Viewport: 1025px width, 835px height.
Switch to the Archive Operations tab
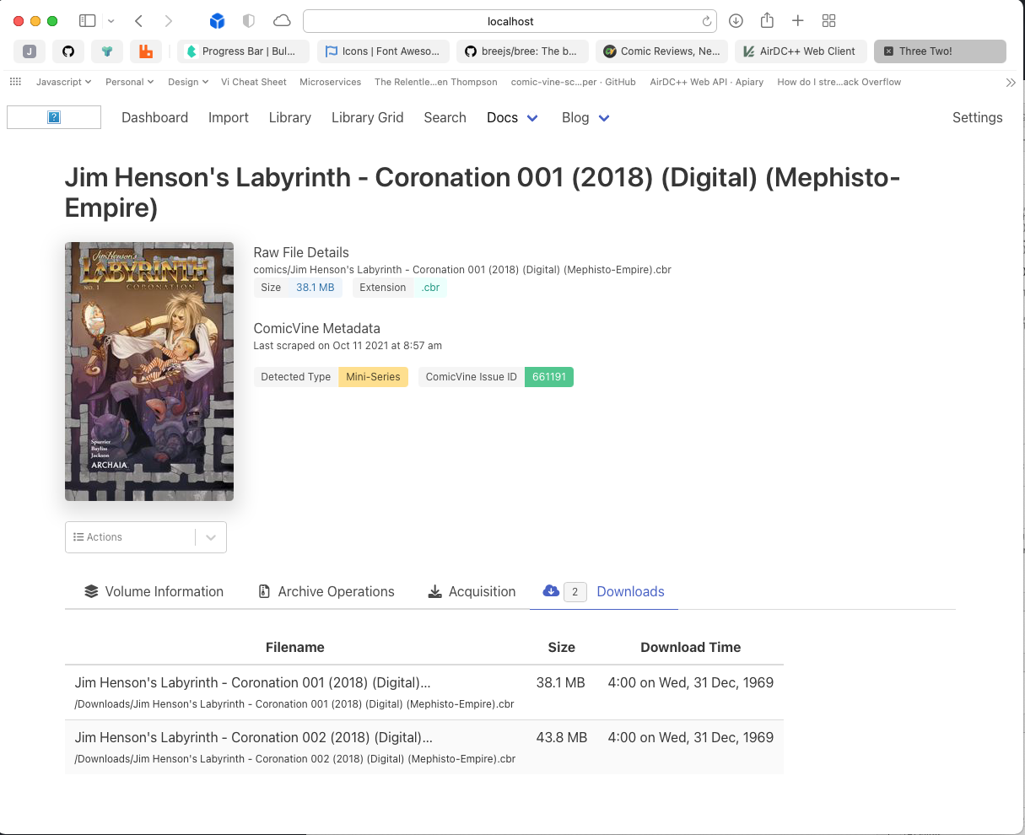pyautogui.click(x=326, y=592)
